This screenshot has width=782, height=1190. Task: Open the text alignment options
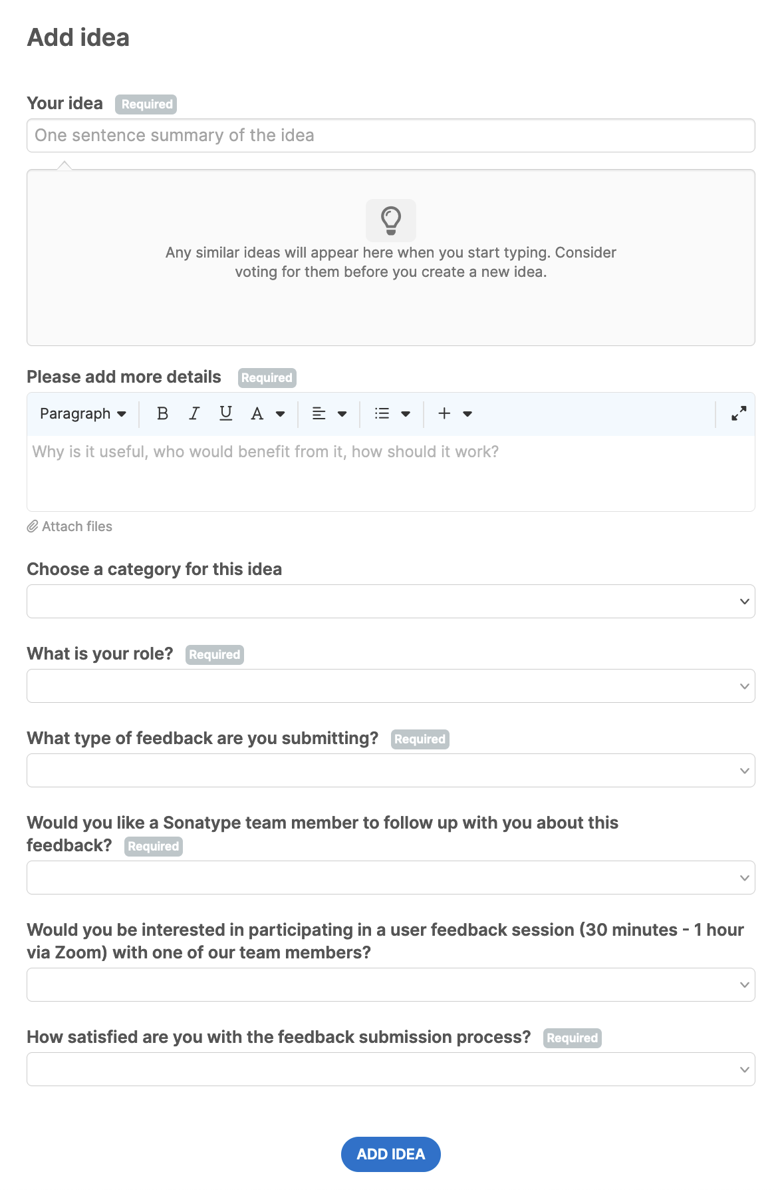point(329,414)
